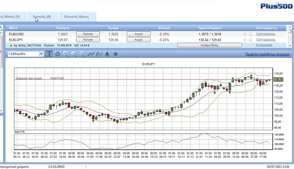This screenshot has width=294, height=169.
Task: Zoom in on the chart
Action: [66, 54]
